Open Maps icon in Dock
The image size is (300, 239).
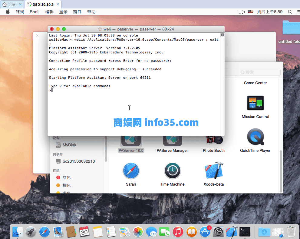click(124, 232)
